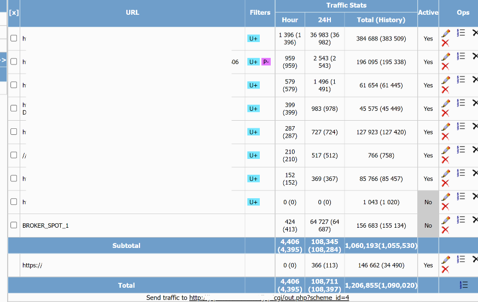Click the [x] select-all header
The image size is (478, 302).
pyautogui.click(x=14, y=13)
